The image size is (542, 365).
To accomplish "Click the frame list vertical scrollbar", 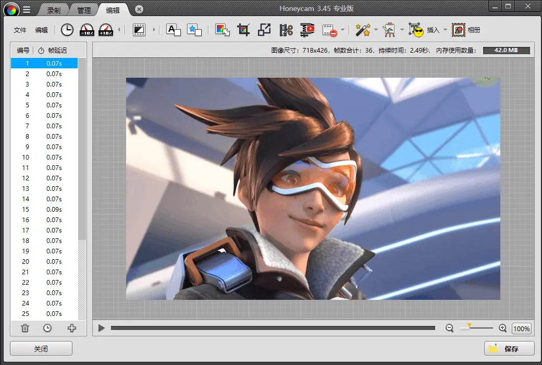I will 82,149.
